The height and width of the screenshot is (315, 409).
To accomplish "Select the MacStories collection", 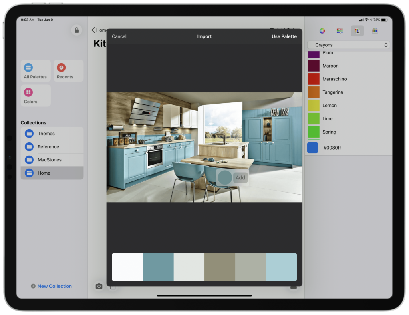I will point(52,160).
